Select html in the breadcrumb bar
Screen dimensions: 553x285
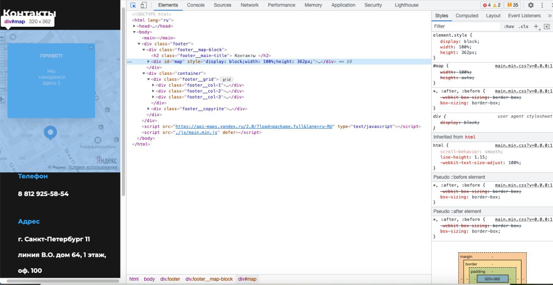pyautogui.click(x=134, y=279)
